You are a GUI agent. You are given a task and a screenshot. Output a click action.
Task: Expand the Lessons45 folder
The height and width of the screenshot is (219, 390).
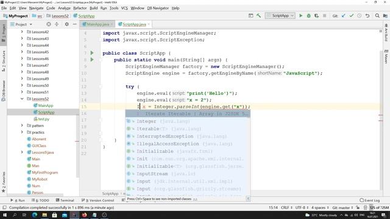pyautogui.click(x=22, y=52)
